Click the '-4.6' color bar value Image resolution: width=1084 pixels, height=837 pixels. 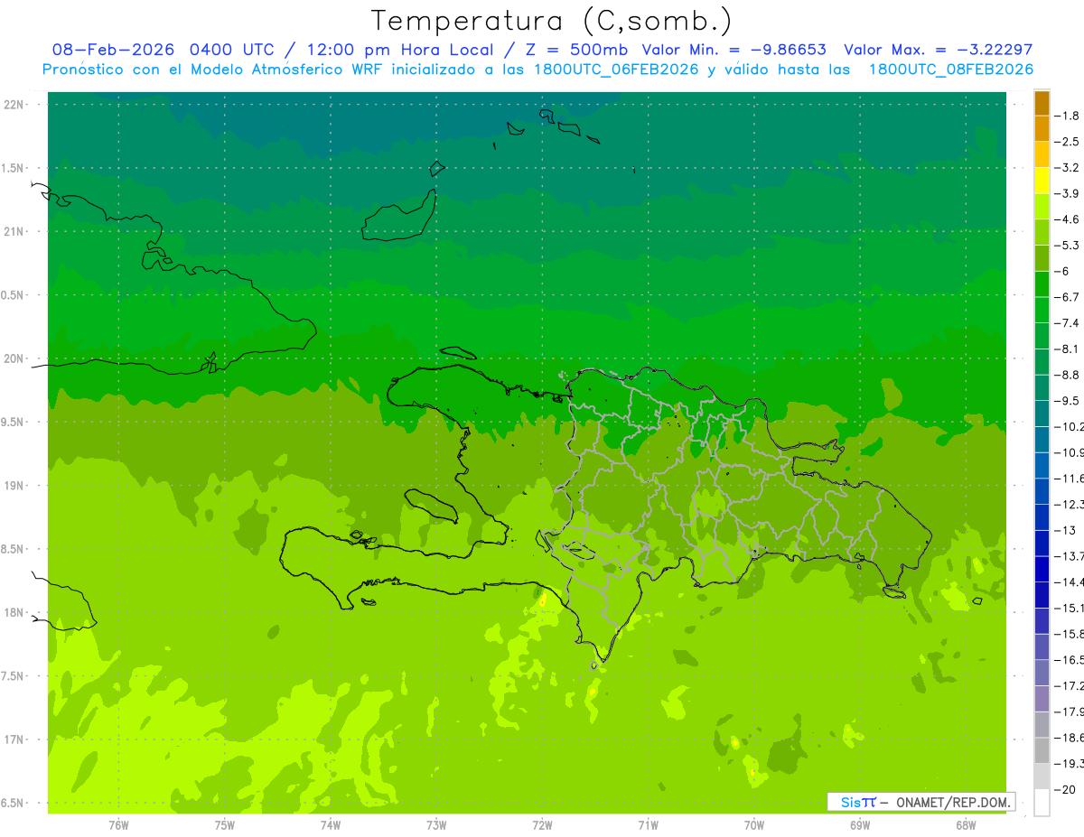pyautogui.click(x=1068, y=219)
